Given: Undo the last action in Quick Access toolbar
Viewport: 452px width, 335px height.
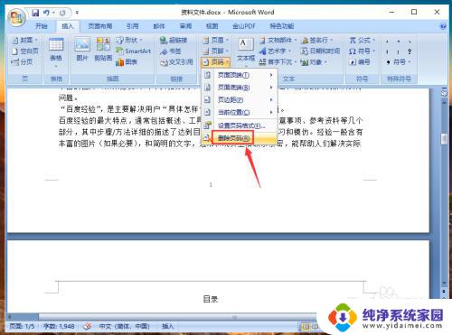Looking at the screenshot, I should point(46,13).
